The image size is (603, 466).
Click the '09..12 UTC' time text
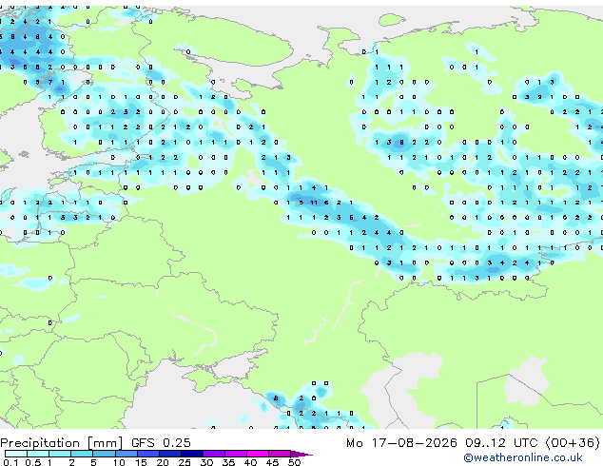pyautogui.click(x=501, y=443)
